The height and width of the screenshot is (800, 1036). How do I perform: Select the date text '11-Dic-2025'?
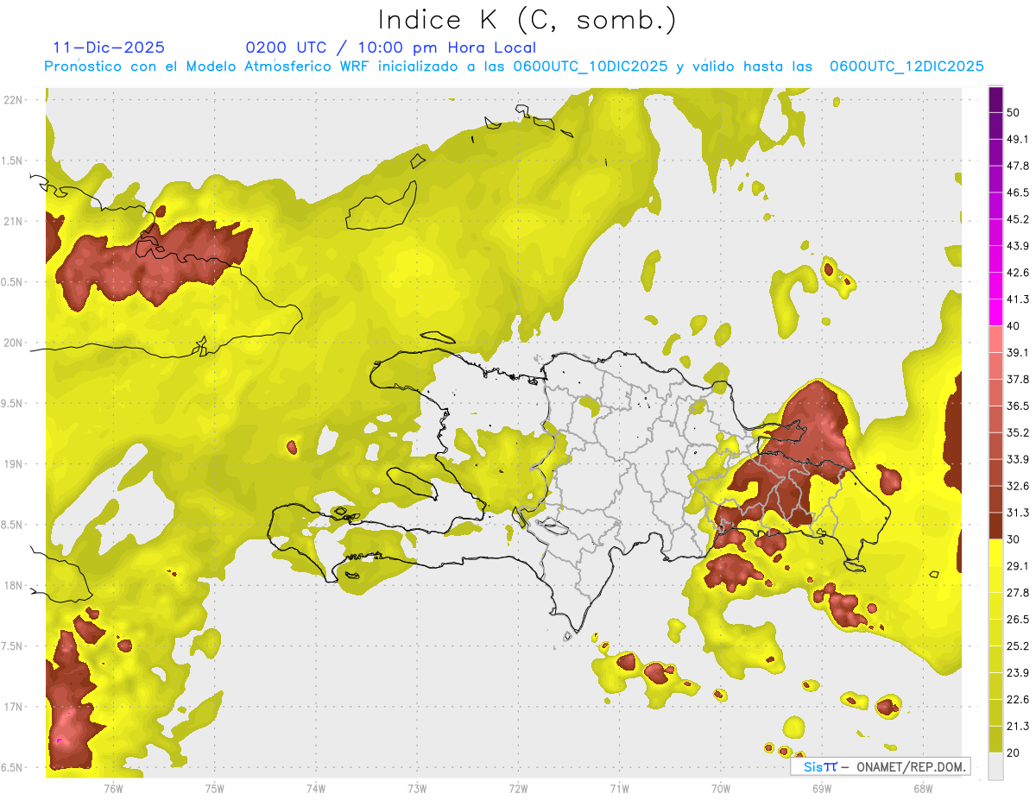click(x=109, y=47)
